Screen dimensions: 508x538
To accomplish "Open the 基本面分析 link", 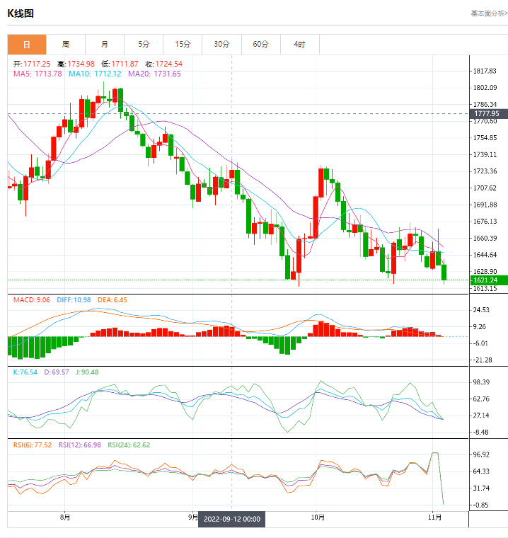I will (489, 13).
